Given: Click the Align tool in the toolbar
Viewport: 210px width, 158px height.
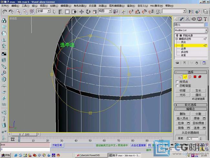Looking at the screenshot, I should click(198, 12).
